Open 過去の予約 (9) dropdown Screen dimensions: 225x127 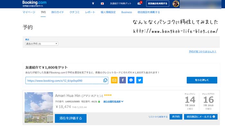coord(41,44)
